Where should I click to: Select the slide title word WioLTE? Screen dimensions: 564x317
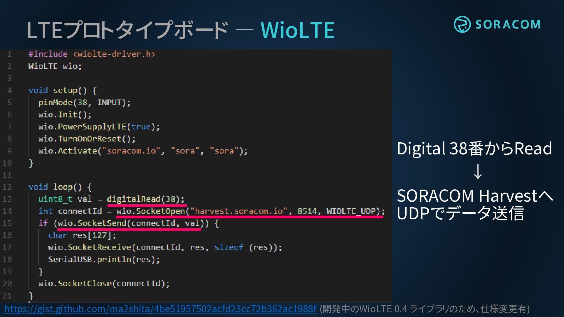click(298, 30)
